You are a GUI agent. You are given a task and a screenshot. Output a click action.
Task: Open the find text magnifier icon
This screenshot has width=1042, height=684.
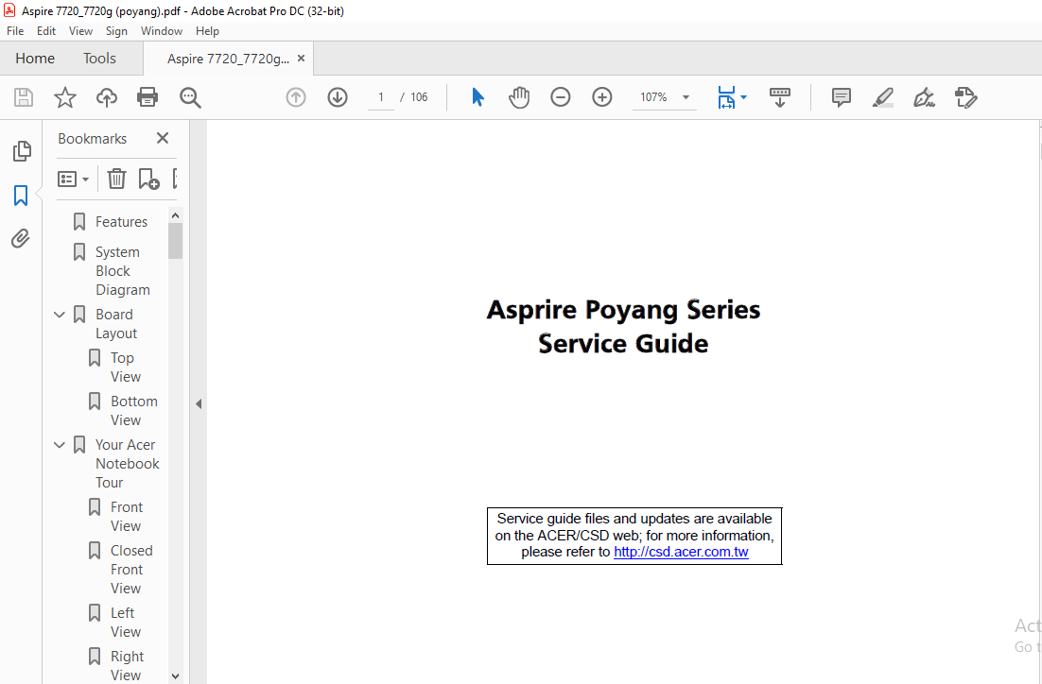pos(190,97)
